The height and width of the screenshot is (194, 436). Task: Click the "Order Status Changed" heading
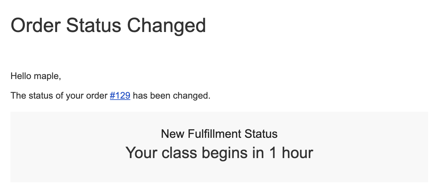108,25
